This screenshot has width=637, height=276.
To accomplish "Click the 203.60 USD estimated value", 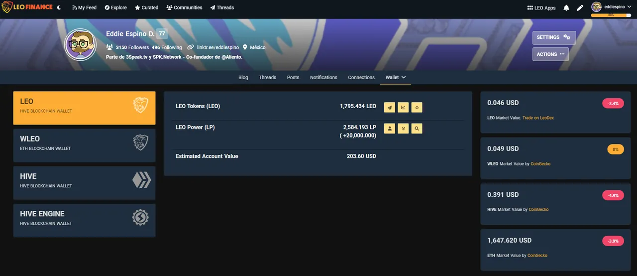I will click(x=361, y=156).
